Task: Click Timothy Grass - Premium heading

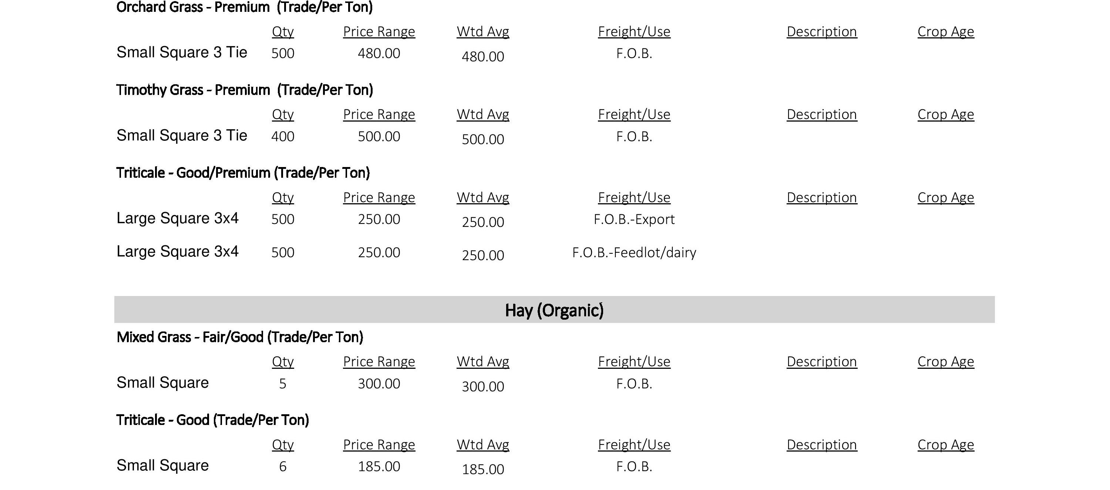Action: (244, 90)
